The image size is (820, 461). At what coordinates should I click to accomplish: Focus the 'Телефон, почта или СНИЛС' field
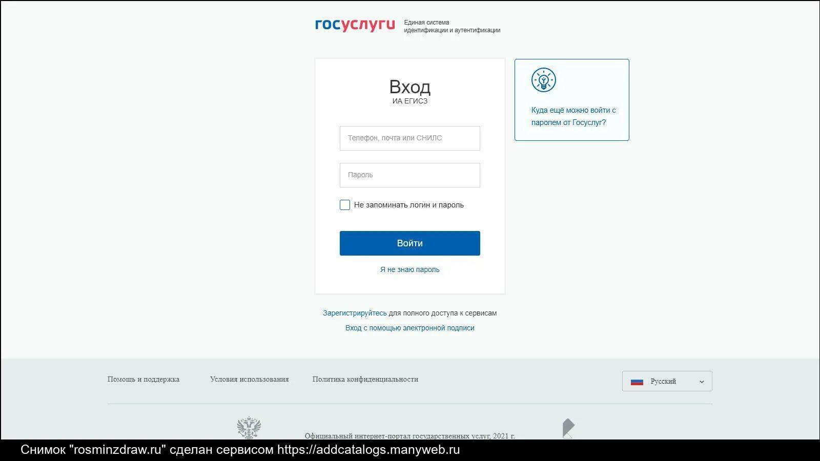point(410,138)
